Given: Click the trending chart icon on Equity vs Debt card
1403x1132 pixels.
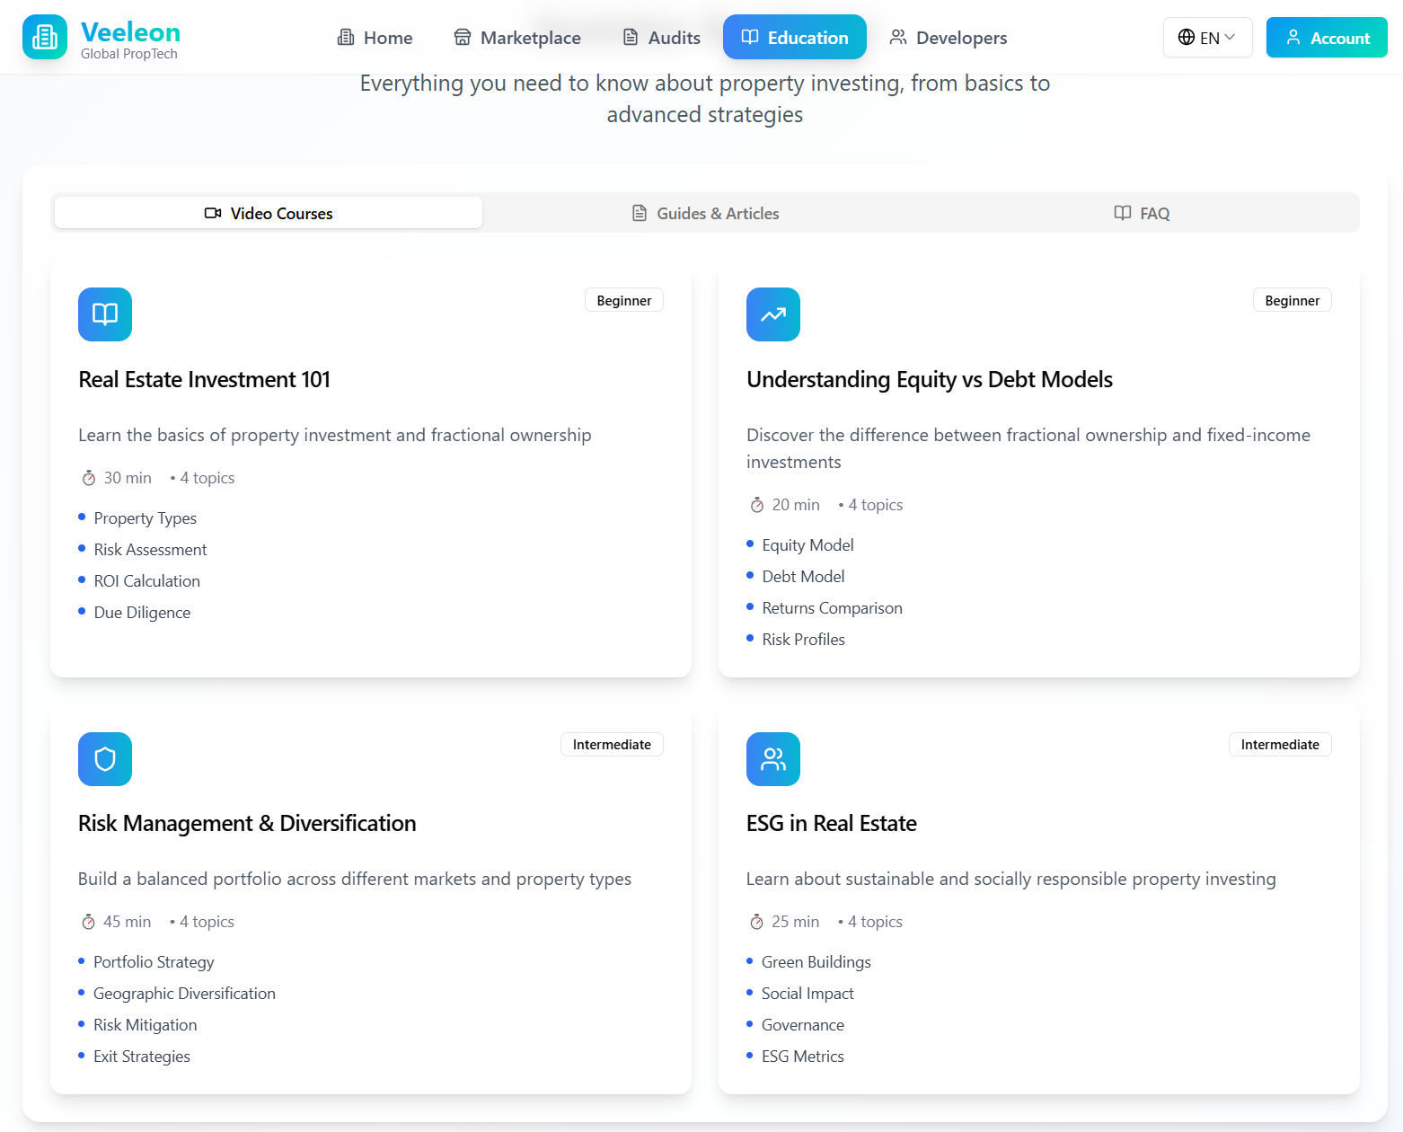Looking at the screenshot, I should coord(772,314).
